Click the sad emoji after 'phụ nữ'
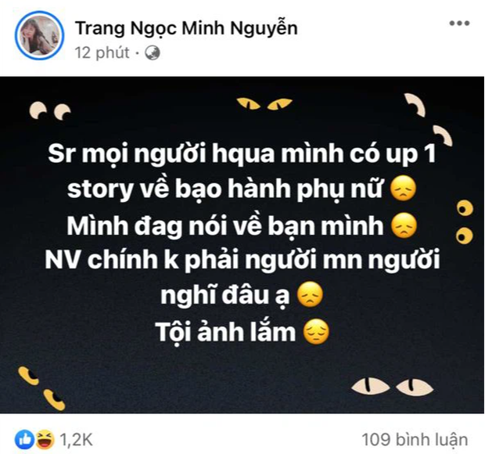 404,189
